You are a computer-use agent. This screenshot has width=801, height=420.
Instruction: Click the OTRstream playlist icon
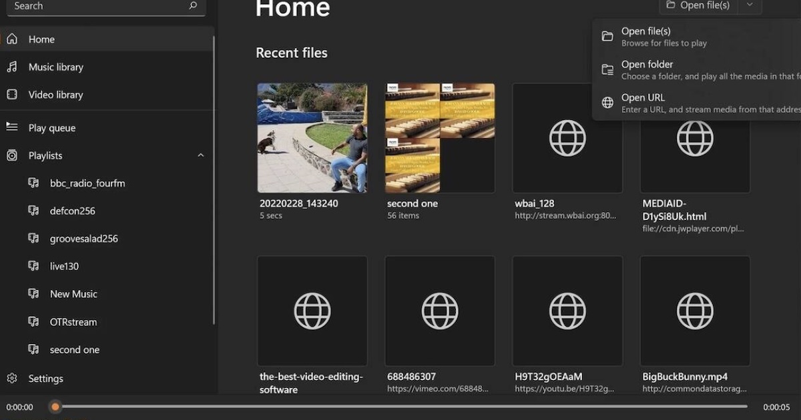[33, 322]
